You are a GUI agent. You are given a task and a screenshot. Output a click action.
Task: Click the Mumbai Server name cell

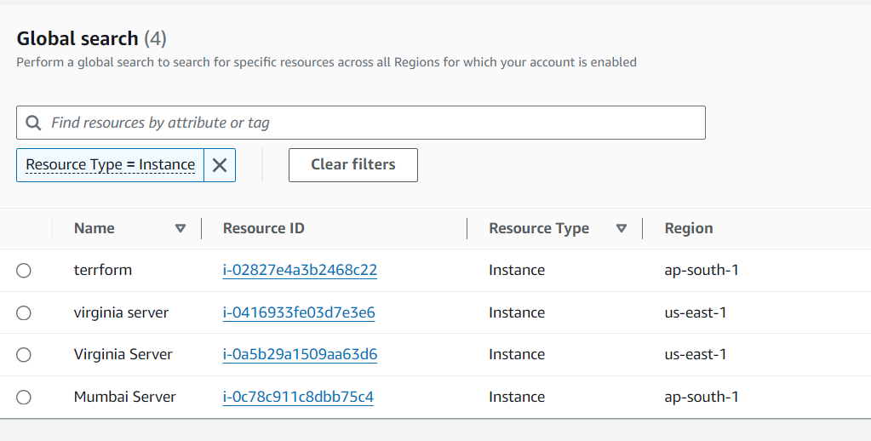pos(125,397)
